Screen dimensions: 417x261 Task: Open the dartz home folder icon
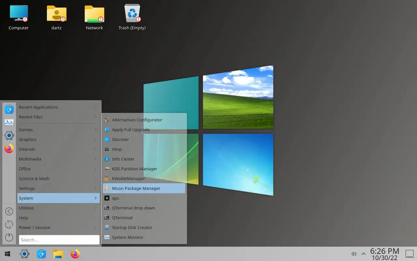tap(56, 18)
